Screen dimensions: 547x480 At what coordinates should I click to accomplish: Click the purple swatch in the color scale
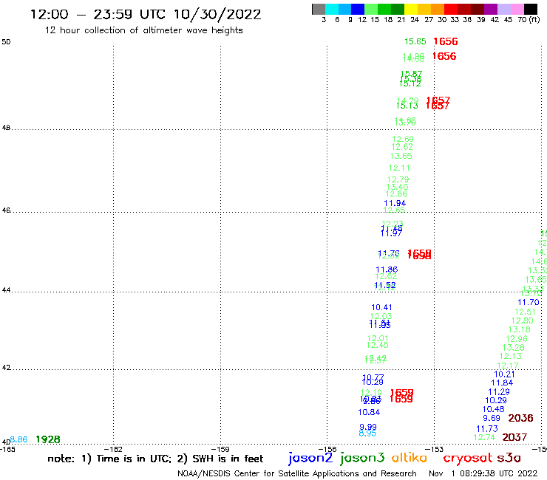491,9
